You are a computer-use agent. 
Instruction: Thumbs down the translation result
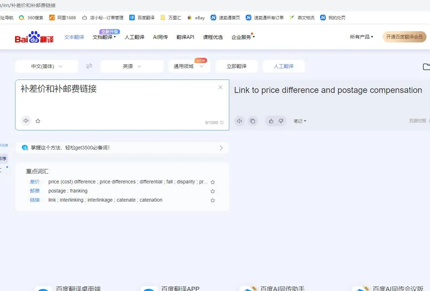[281, 121]
